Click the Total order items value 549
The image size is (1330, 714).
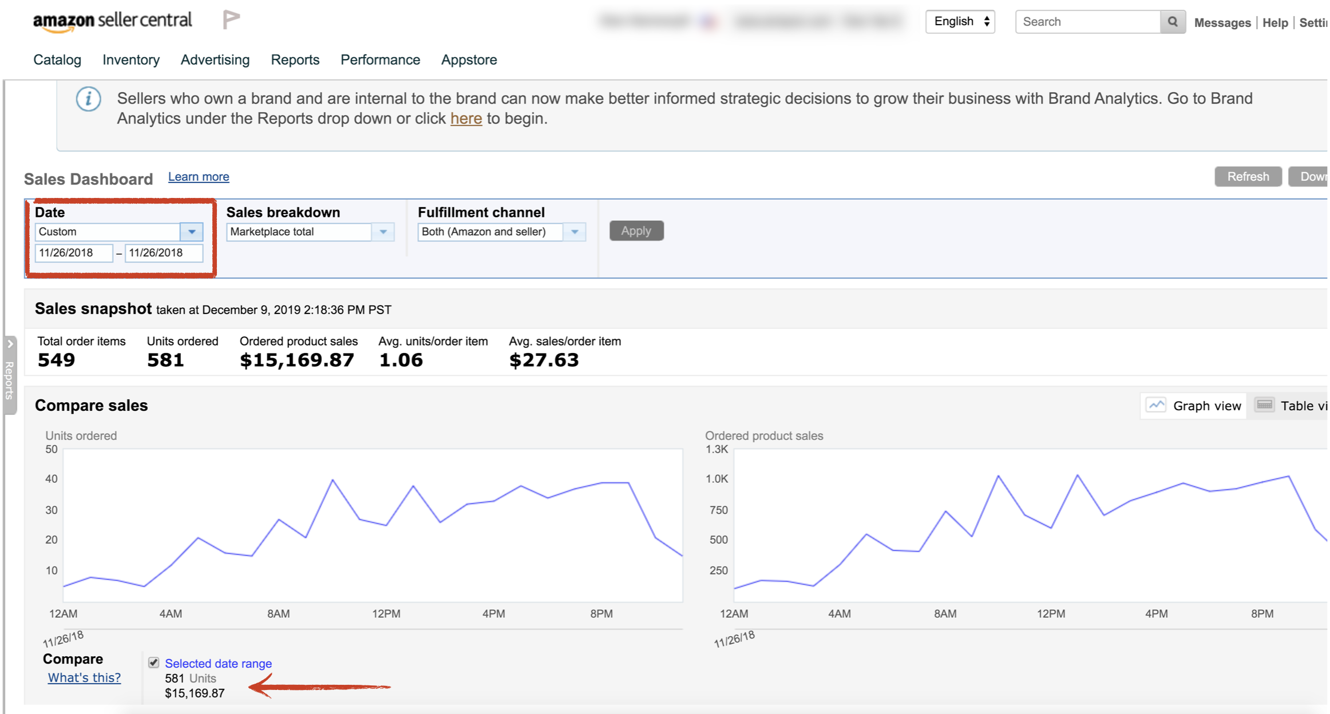[56, 360]
